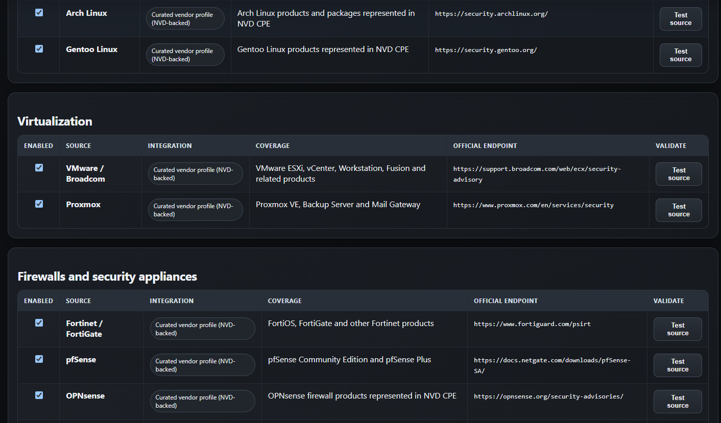Select the fortiguard.com/psirt endpoint URL
Screen dimensions: 721x423
(532, 324)
